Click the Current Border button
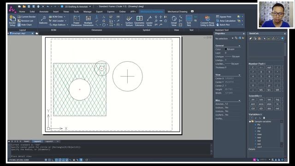The width and height of the screenshot is (295, 166). click(27, 17)
